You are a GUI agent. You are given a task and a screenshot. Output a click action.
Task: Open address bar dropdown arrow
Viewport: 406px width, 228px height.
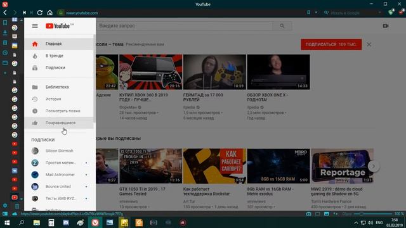316,13
